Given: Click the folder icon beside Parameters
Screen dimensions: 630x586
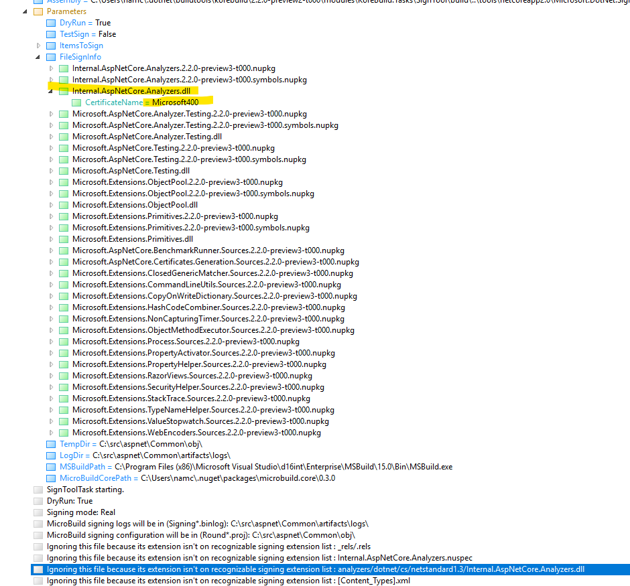Looking at the screenshot, I should click(x=39, y=11).
